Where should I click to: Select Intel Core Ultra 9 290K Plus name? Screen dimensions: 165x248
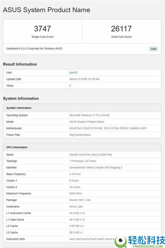[91, 155]
